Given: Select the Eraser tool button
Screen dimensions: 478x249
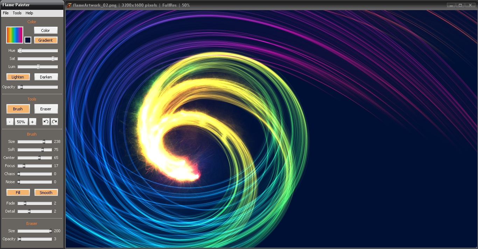Looking at the screenshot, I should tap(46, 109).
